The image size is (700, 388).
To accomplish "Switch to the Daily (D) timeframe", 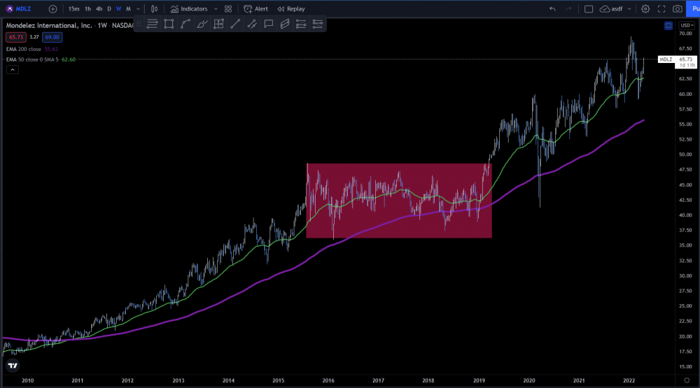I will pyautogui.click(x=109, y=9).
